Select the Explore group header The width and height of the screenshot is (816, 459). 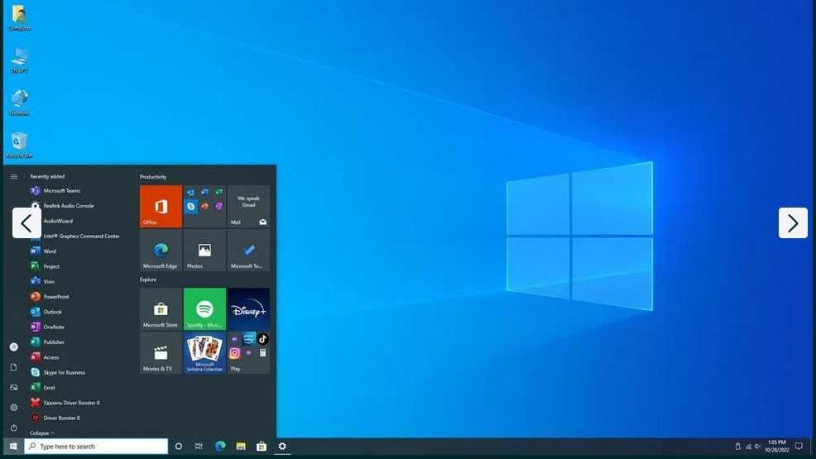click(x=148, y=280)
